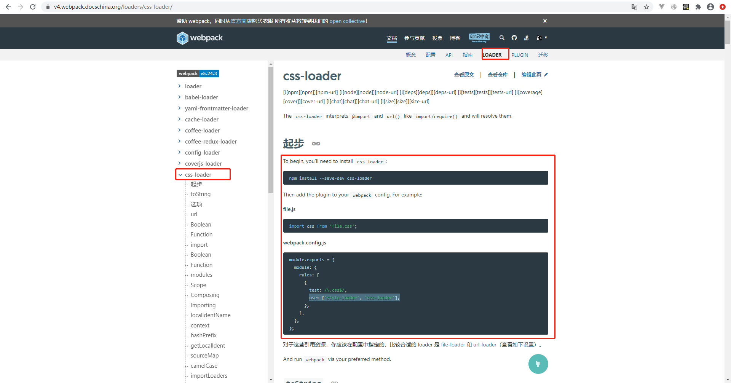Open the extensions puzzle icon
Image resolution: width=731 pixels, height=383 pixels.
698,7
